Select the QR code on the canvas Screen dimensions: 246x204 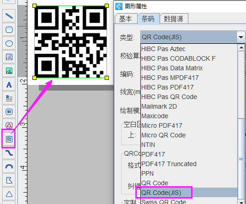tap(70, 42)
